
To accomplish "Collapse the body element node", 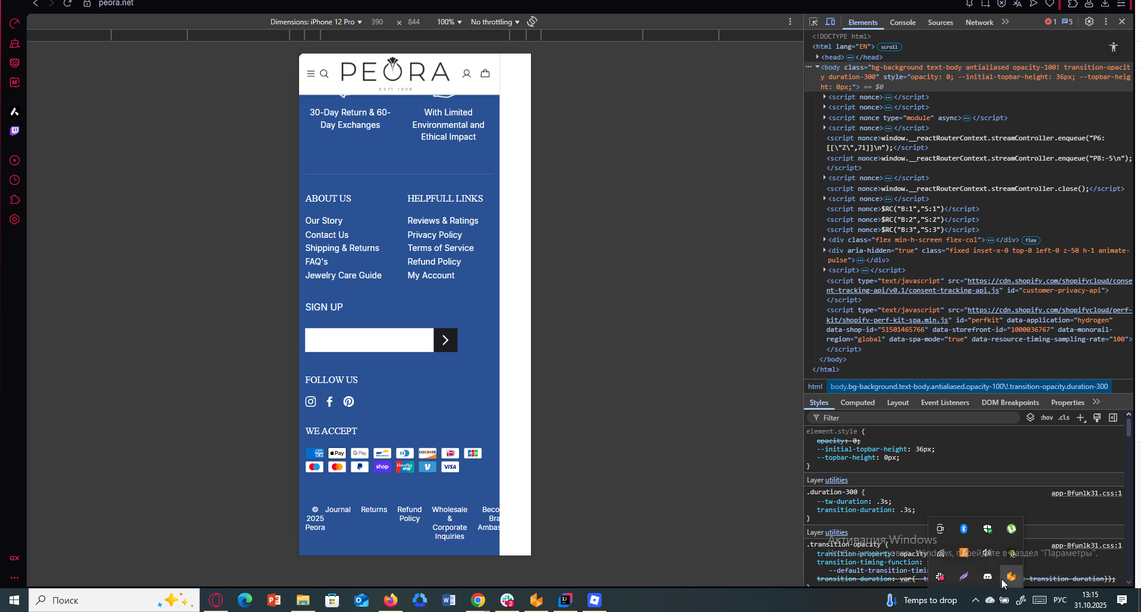I will 818,67.
